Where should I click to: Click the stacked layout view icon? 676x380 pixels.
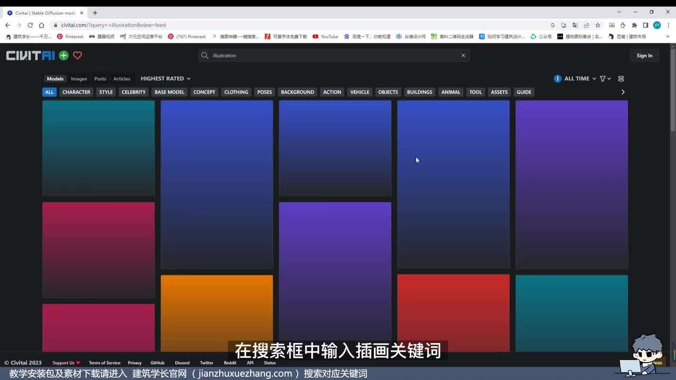[621, 79]
